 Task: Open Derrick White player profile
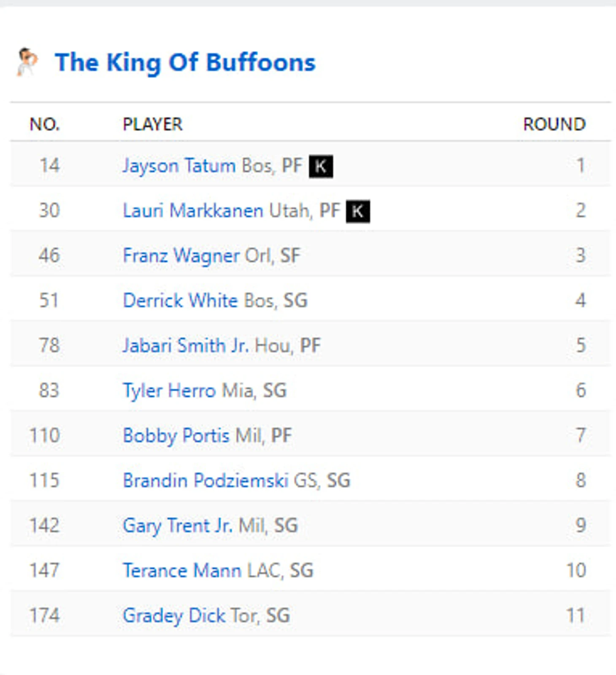[180, 301]
